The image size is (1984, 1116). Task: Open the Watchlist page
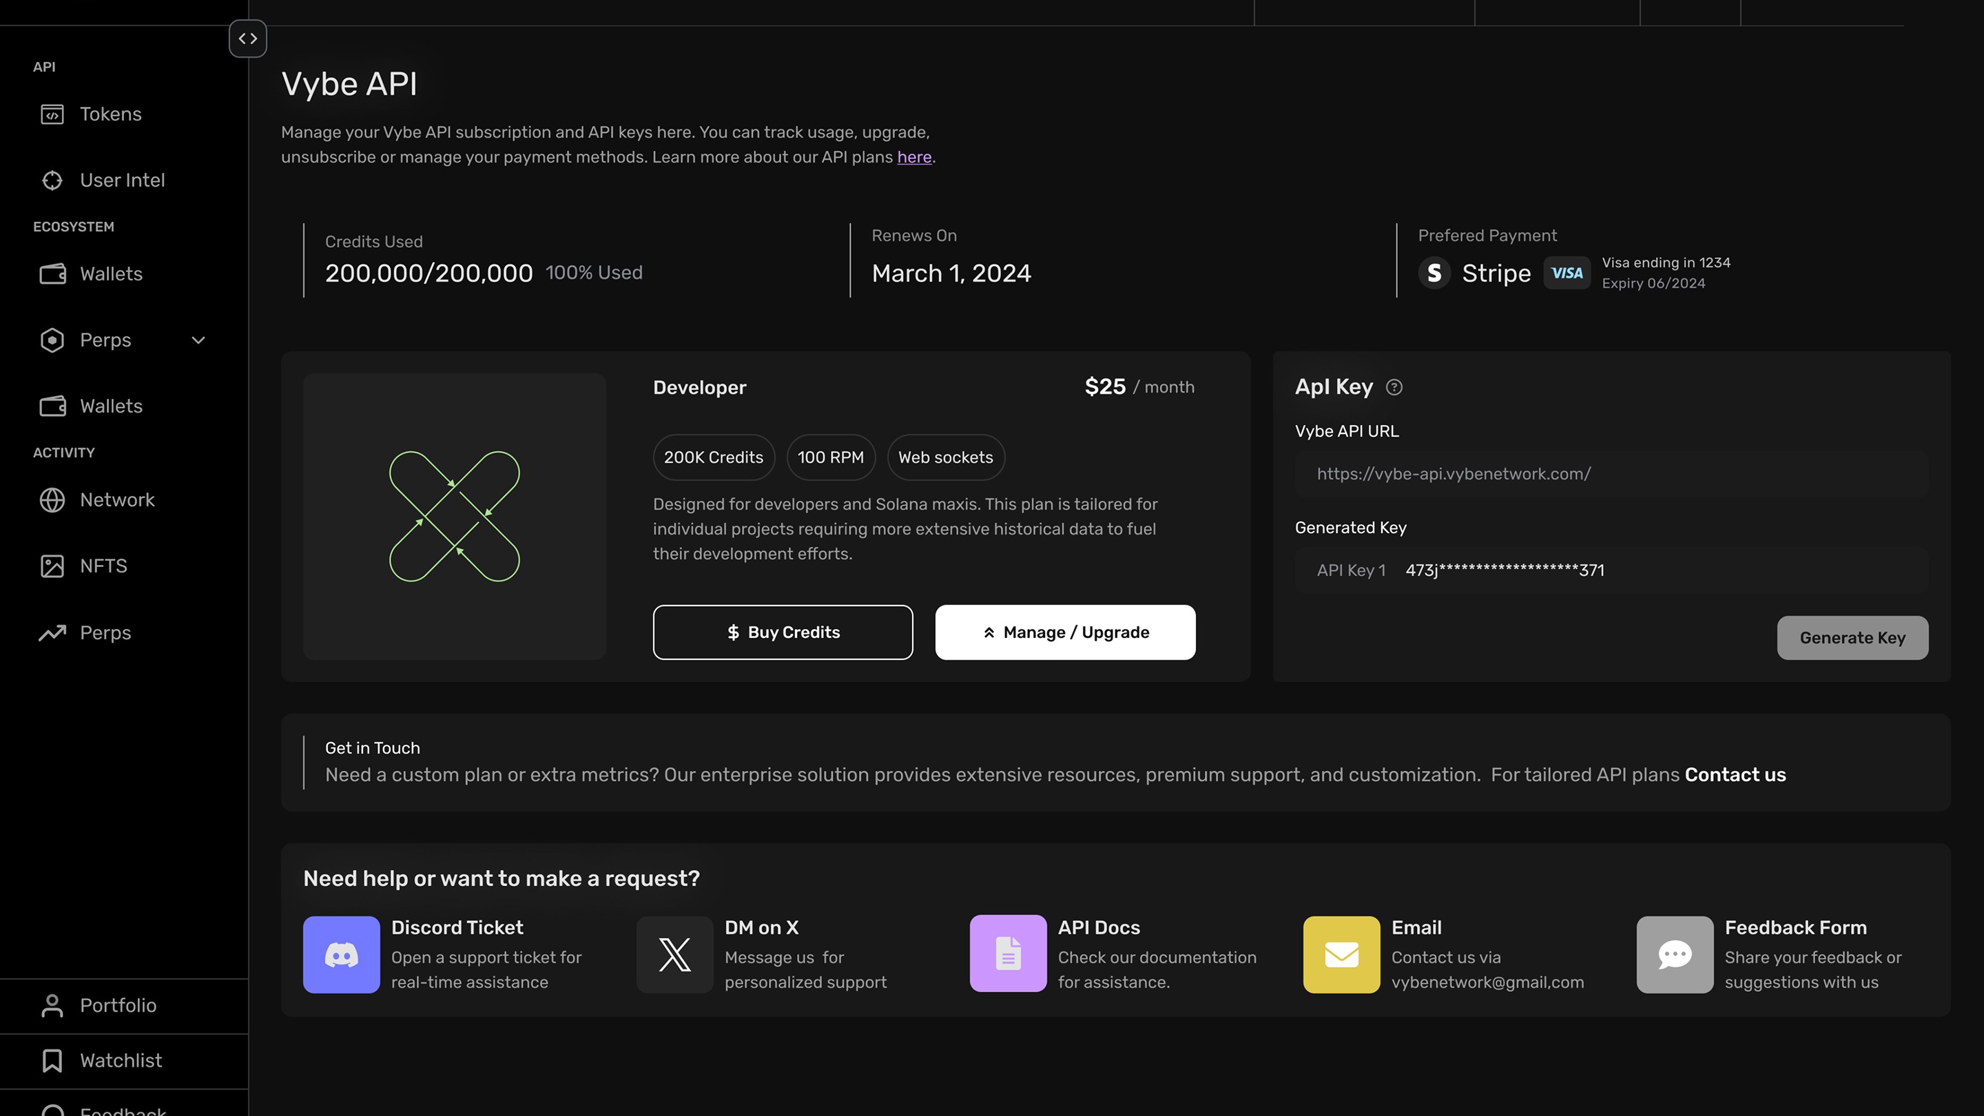click(121, 1061)
